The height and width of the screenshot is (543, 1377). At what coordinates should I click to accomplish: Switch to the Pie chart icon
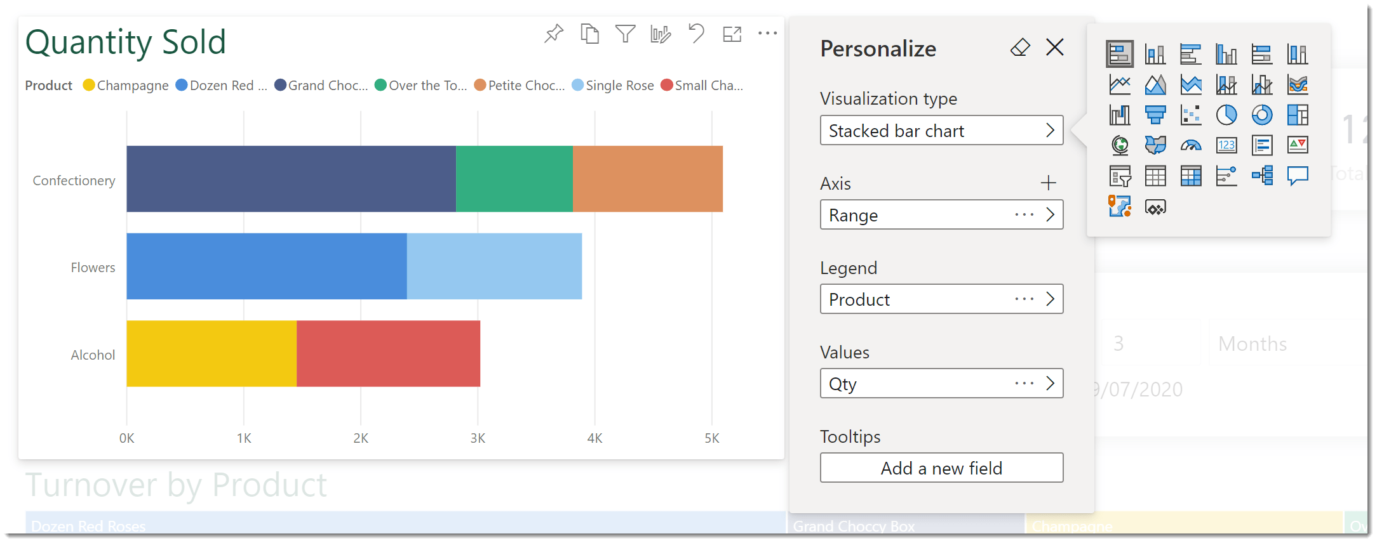click(1226, 115)
